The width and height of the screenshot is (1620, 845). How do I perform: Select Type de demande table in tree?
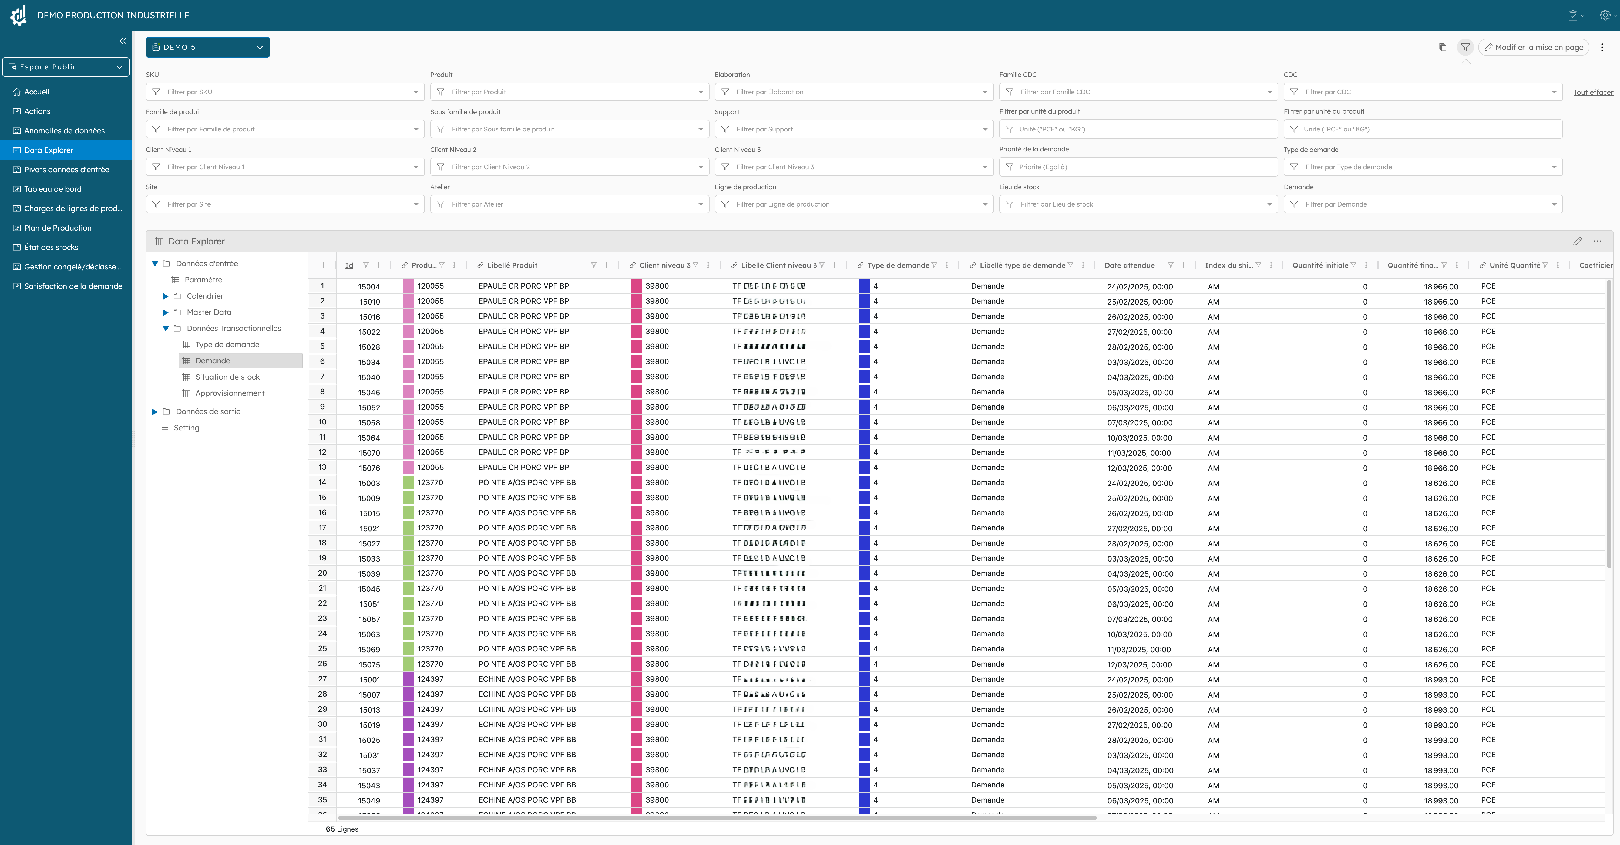tap(227, 344)
